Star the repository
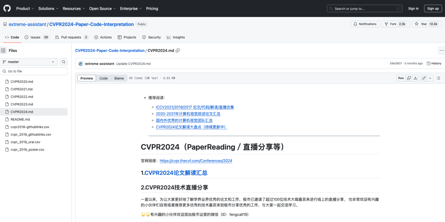 point(425,24)
